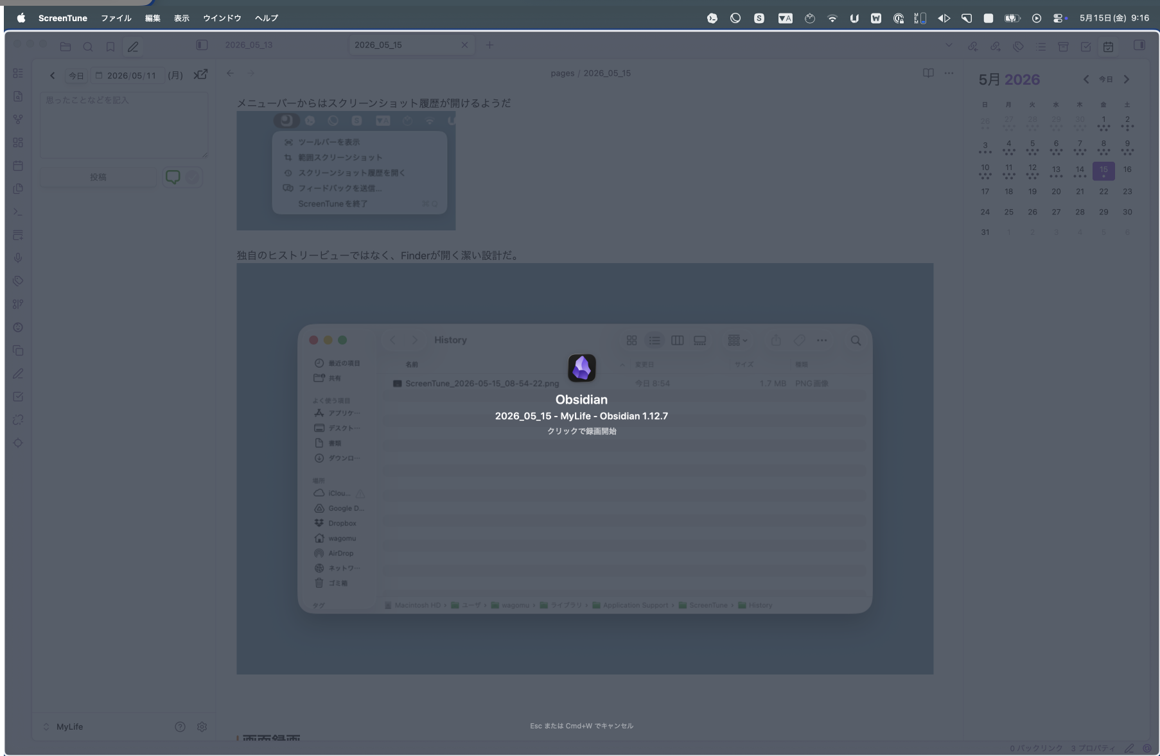This screenshot has width=1160, height=756.
Task: Show the backlinks panel tab
Action: [x=973, y=46]
